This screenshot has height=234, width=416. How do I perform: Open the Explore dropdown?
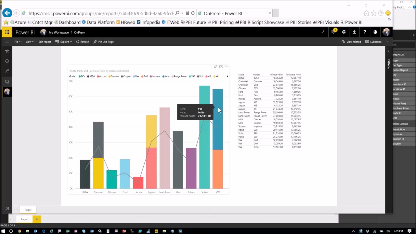[64, 42]
